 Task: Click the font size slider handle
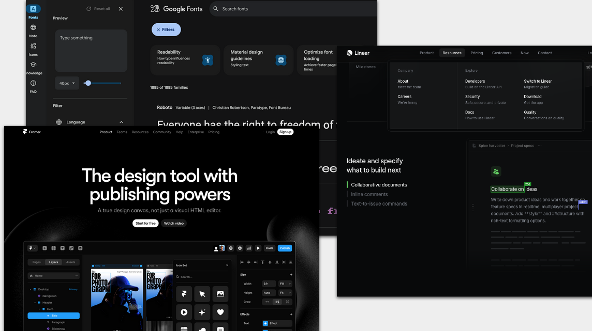point(89,82)
